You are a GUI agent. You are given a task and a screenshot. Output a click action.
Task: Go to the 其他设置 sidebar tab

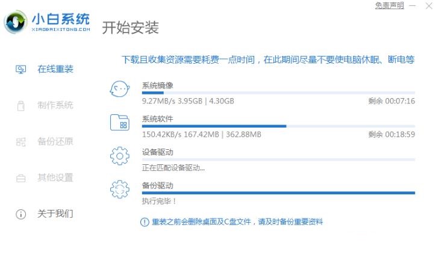click(55, 178)
